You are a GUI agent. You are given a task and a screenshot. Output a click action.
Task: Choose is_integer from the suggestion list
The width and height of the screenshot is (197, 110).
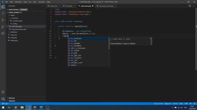(x=88, y=43)
